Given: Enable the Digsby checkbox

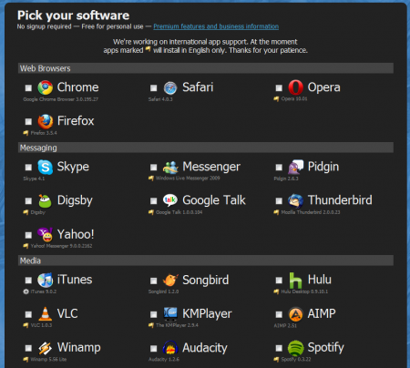Looking at the screenshot, I should [28, 201].
